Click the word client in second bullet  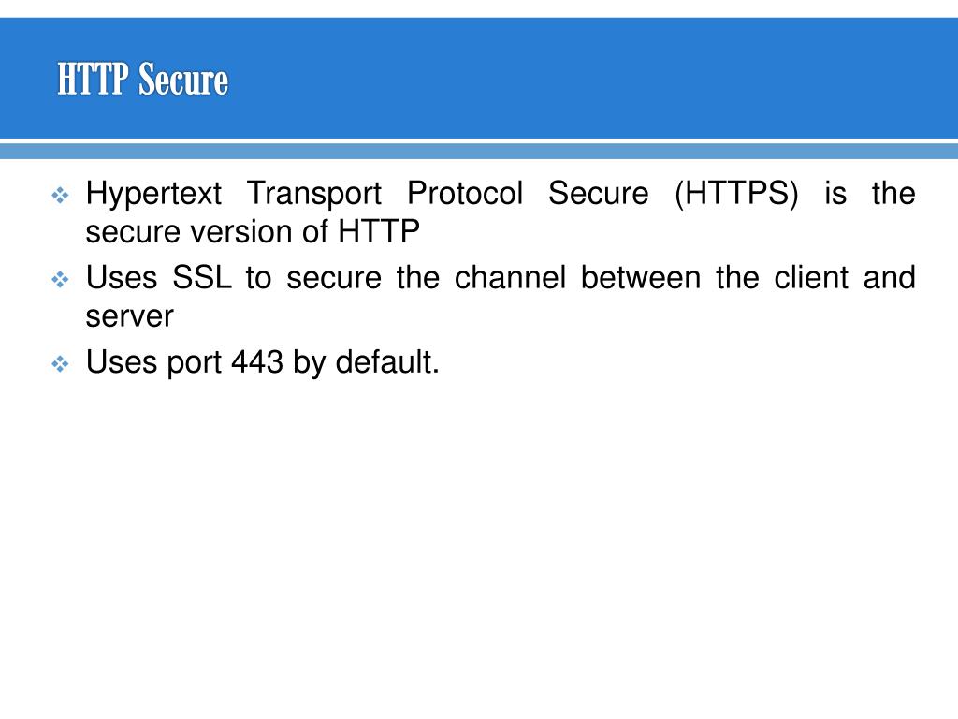811,278
